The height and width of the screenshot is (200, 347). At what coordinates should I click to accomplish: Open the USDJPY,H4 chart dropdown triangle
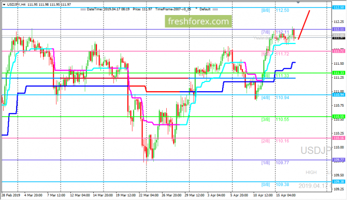[4, 5]
